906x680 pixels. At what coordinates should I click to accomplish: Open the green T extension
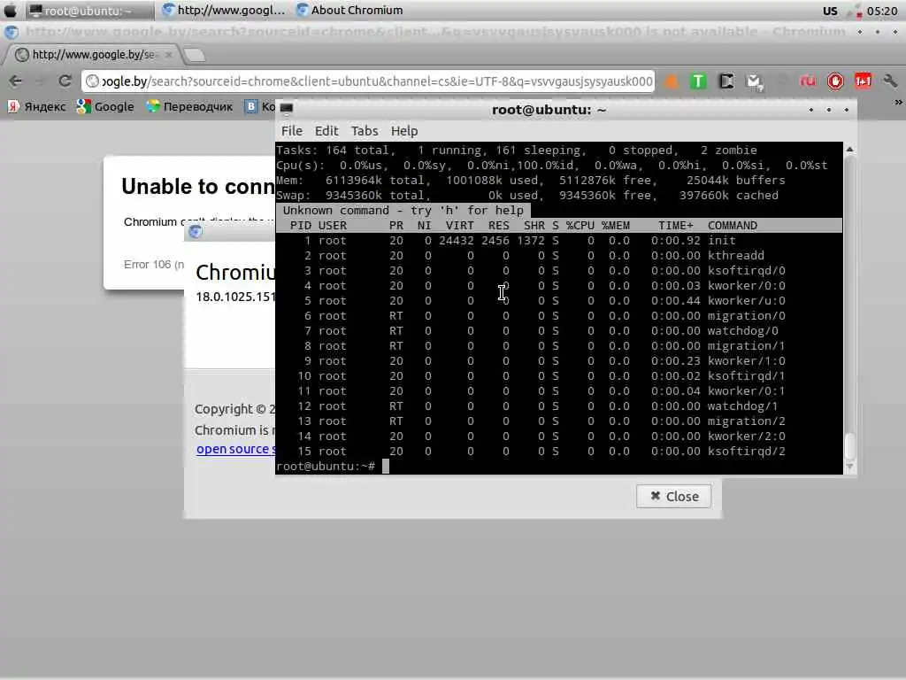click(x=698, y=81)
